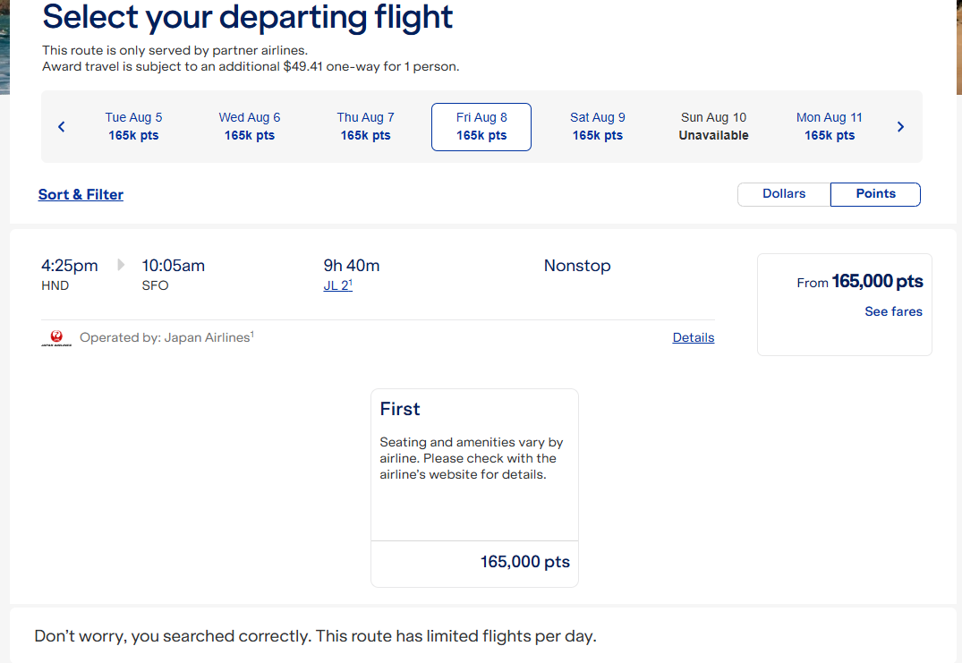Image resolution: width=962 pixels, height=663 pixels.
Task: Select the Wed Aug 6 date tab
Action: point(250,127)
